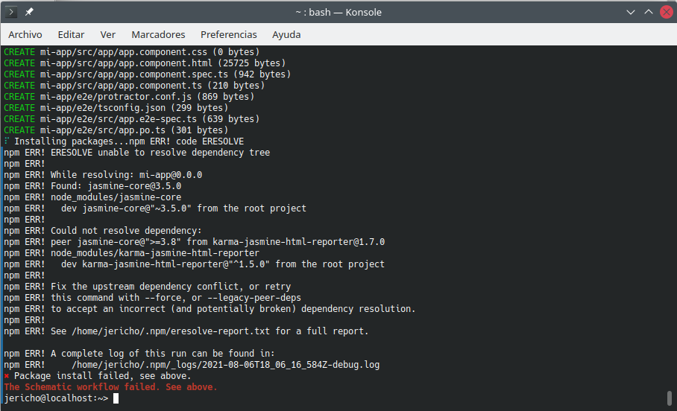Open the Editar menu

click(x=71, y=35)
